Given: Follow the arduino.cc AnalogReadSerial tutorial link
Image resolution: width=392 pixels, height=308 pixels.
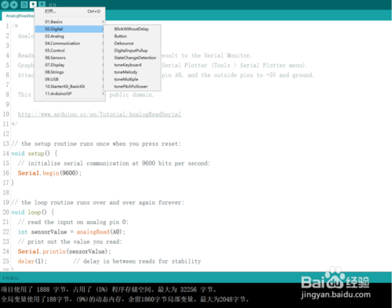Looking at the screenshot, I should pyautogui.click(x=100, y=114).
